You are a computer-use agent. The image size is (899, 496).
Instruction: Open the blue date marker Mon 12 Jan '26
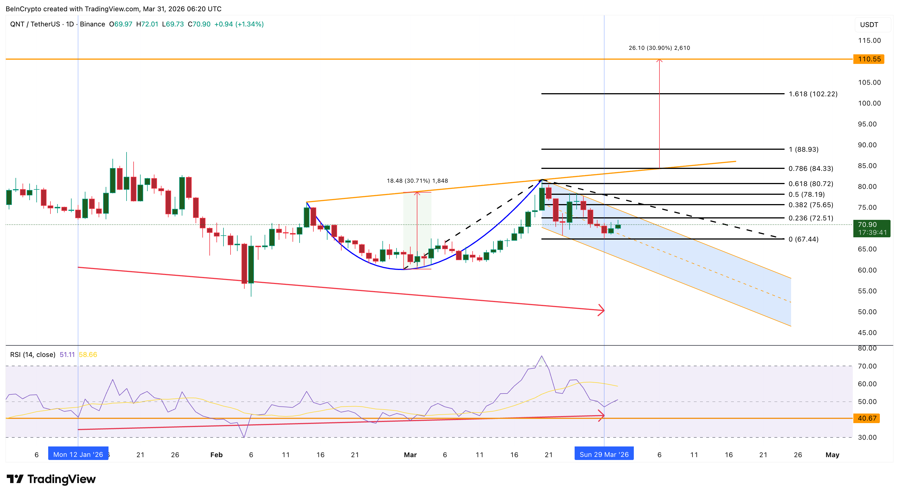(78, 454)
